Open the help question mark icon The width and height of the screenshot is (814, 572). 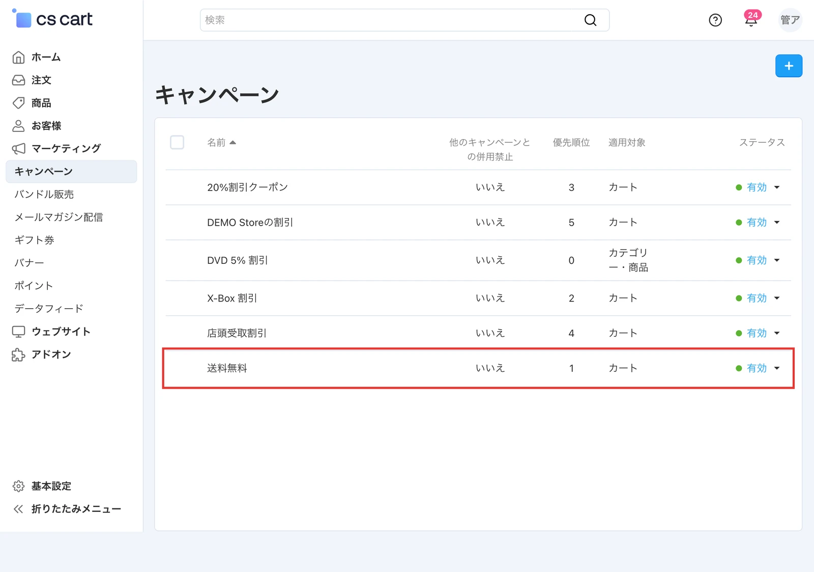(715, 20)
